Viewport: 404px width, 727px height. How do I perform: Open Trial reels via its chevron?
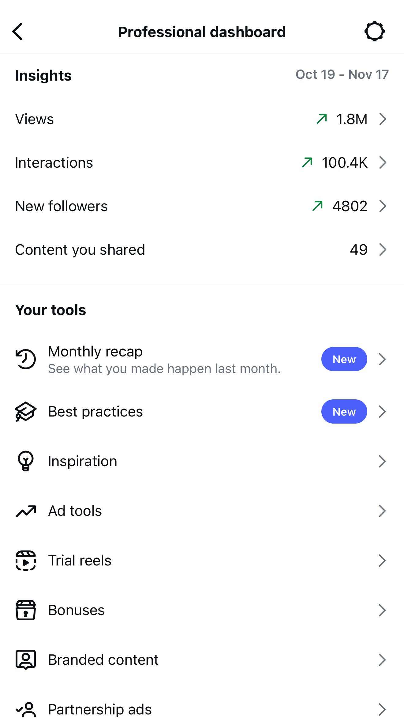click(x=382, y=561)
